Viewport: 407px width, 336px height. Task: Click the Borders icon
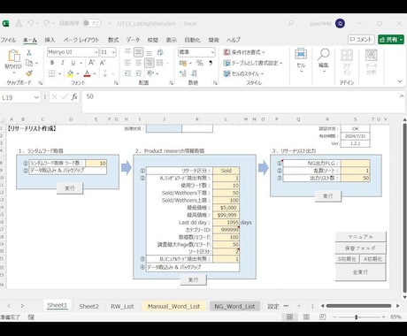click(x=52, y=73)
